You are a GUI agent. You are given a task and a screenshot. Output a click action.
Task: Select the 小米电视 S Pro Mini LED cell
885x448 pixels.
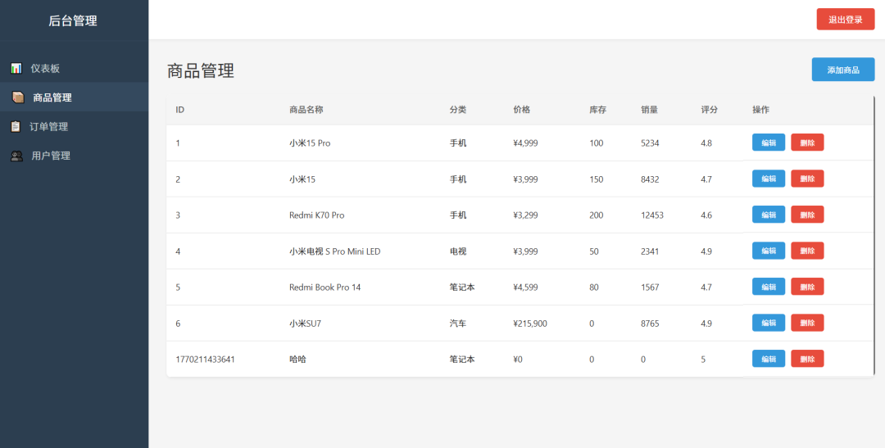334,251
